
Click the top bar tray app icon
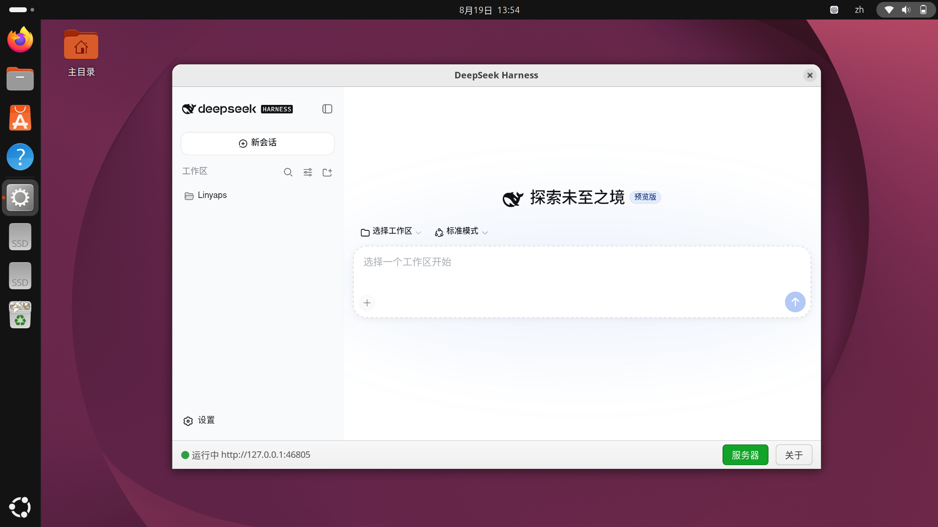834,10
